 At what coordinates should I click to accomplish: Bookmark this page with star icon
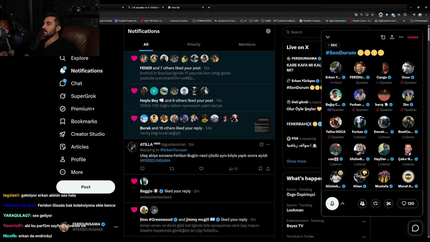click(373, 15)
